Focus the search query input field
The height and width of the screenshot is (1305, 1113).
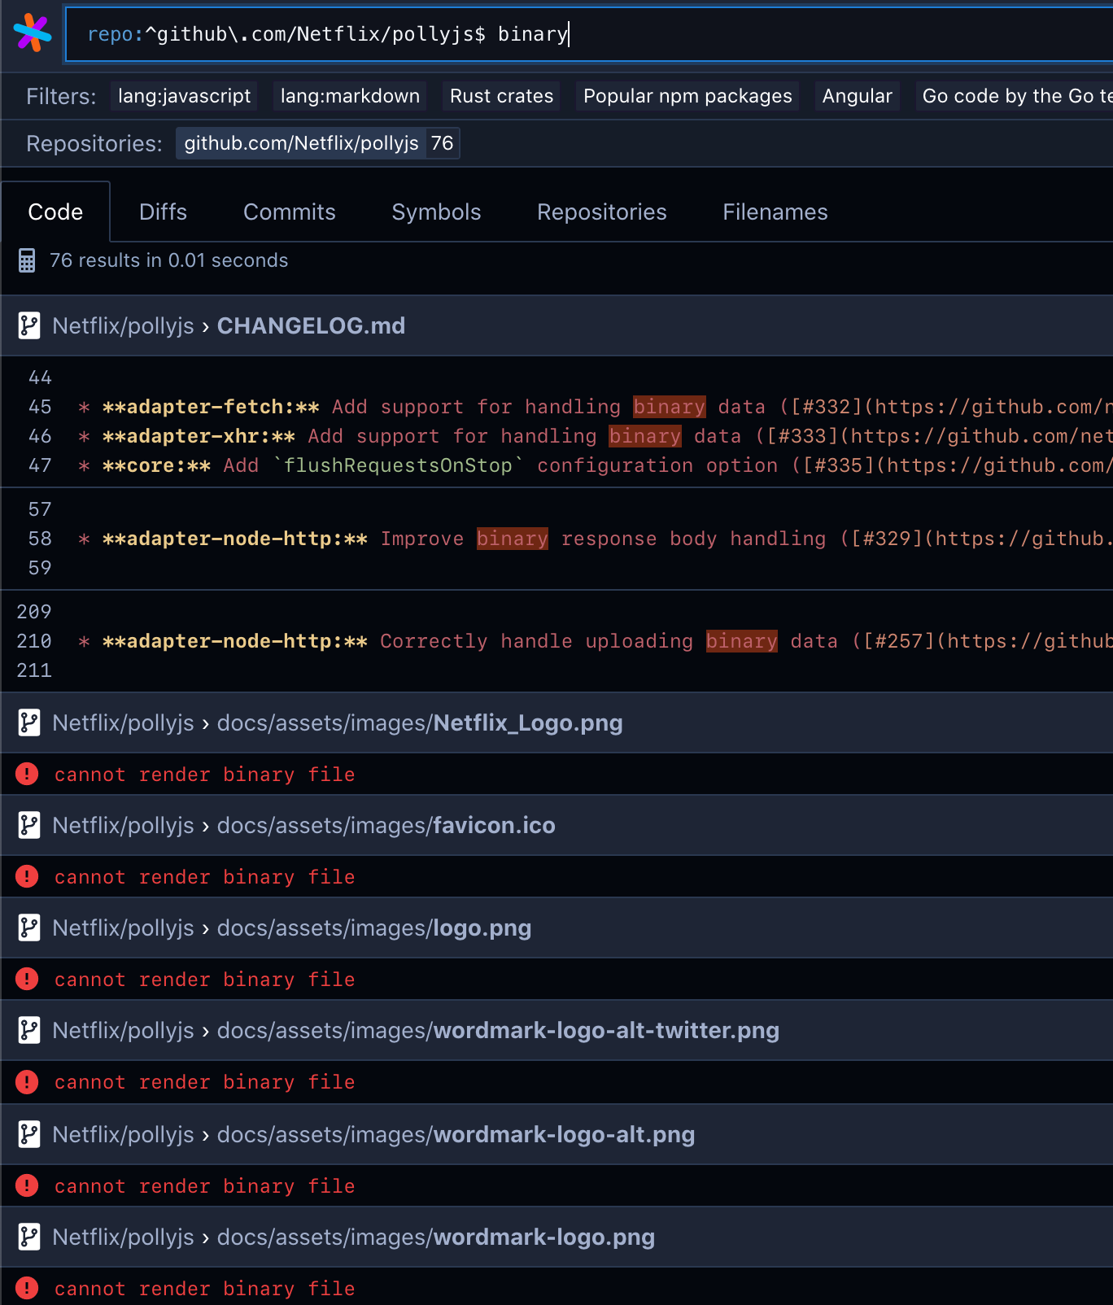point(589,34)
